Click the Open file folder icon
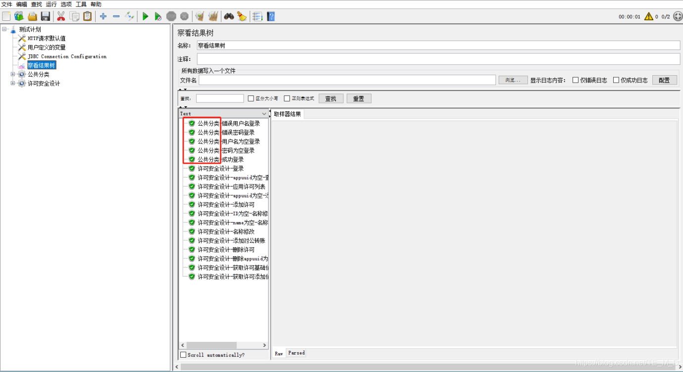This screenshot has height=372, width=683. pyautogui.click(x=32, y=16)
